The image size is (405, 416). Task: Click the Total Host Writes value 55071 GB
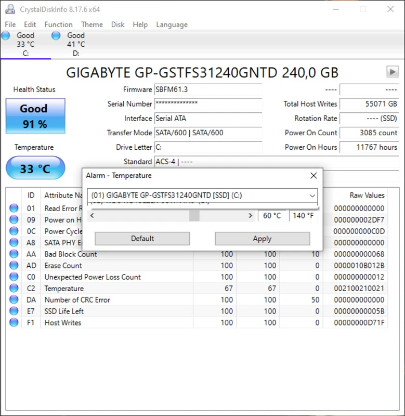pos(369,103)
